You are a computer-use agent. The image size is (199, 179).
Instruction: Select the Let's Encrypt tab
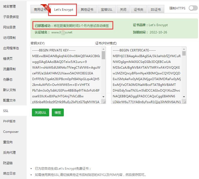64,10
